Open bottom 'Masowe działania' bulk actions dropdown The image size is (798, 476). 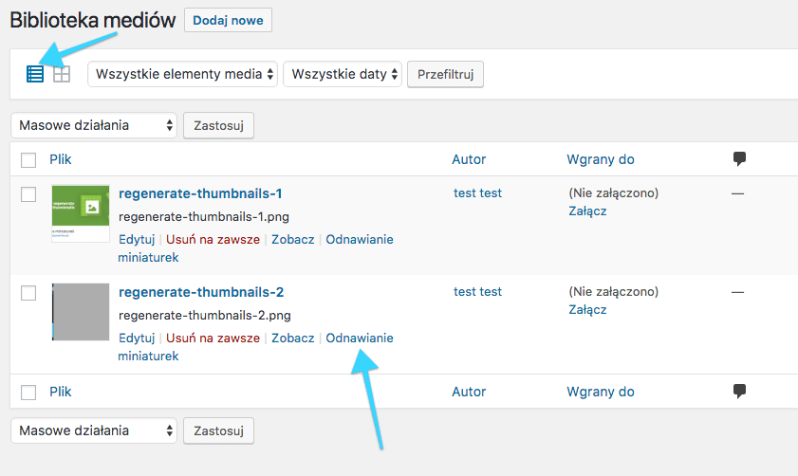(94, 430)
